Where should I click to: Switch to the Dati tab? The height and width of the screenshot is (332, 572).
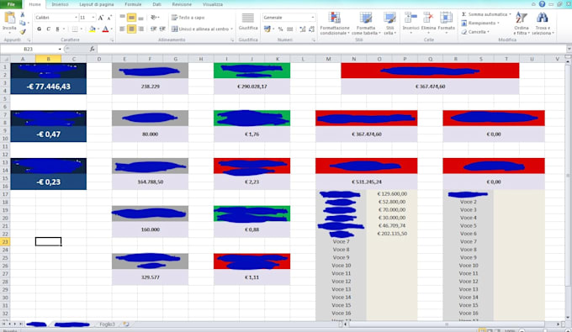coord(156,4)
